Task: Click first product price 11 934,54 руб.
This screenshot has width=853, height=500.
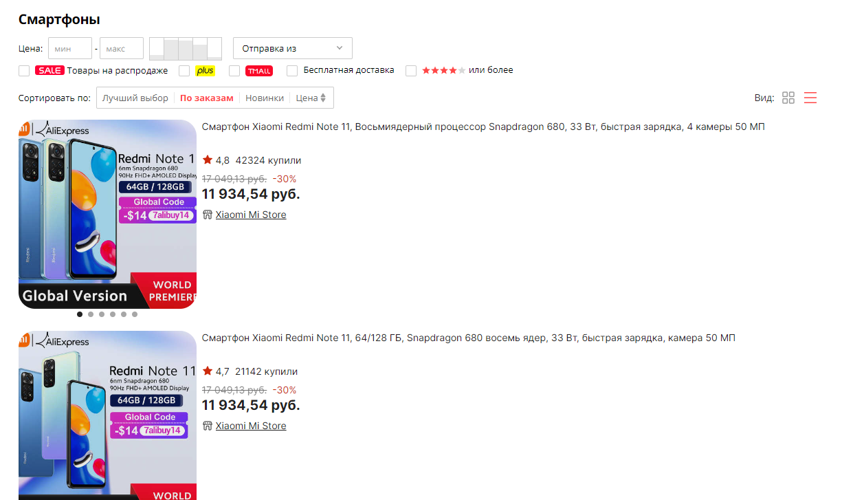Action: (x=251, y=194)
